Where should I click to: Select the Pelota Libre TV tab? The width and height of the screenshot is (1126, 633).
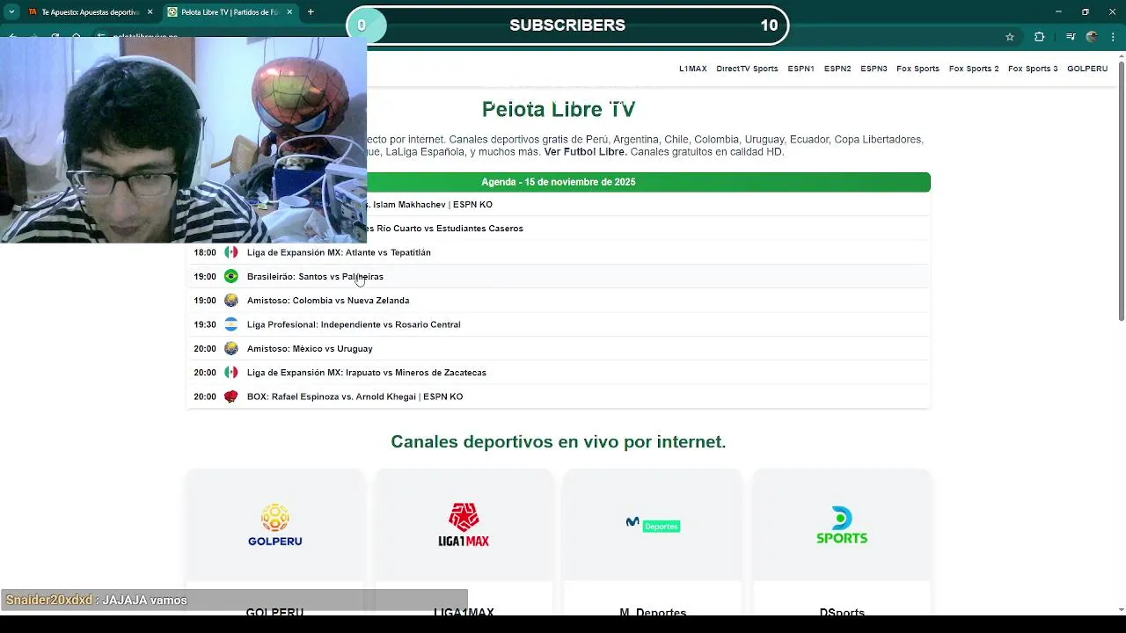tap(229, 12)
